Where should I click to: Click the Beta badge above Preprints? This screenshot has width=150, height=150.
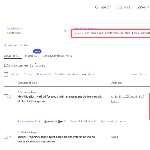click(x=37, y=51)
